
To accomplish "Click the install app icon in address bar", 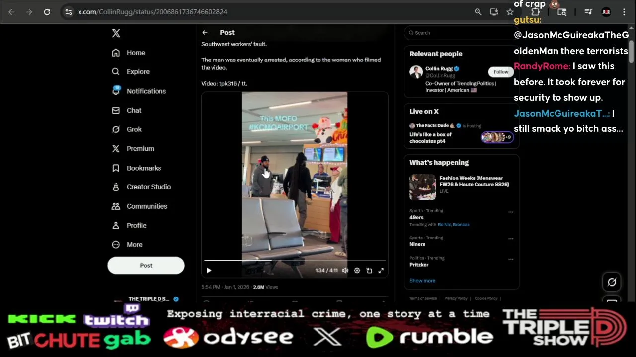I will coord(494,12).
